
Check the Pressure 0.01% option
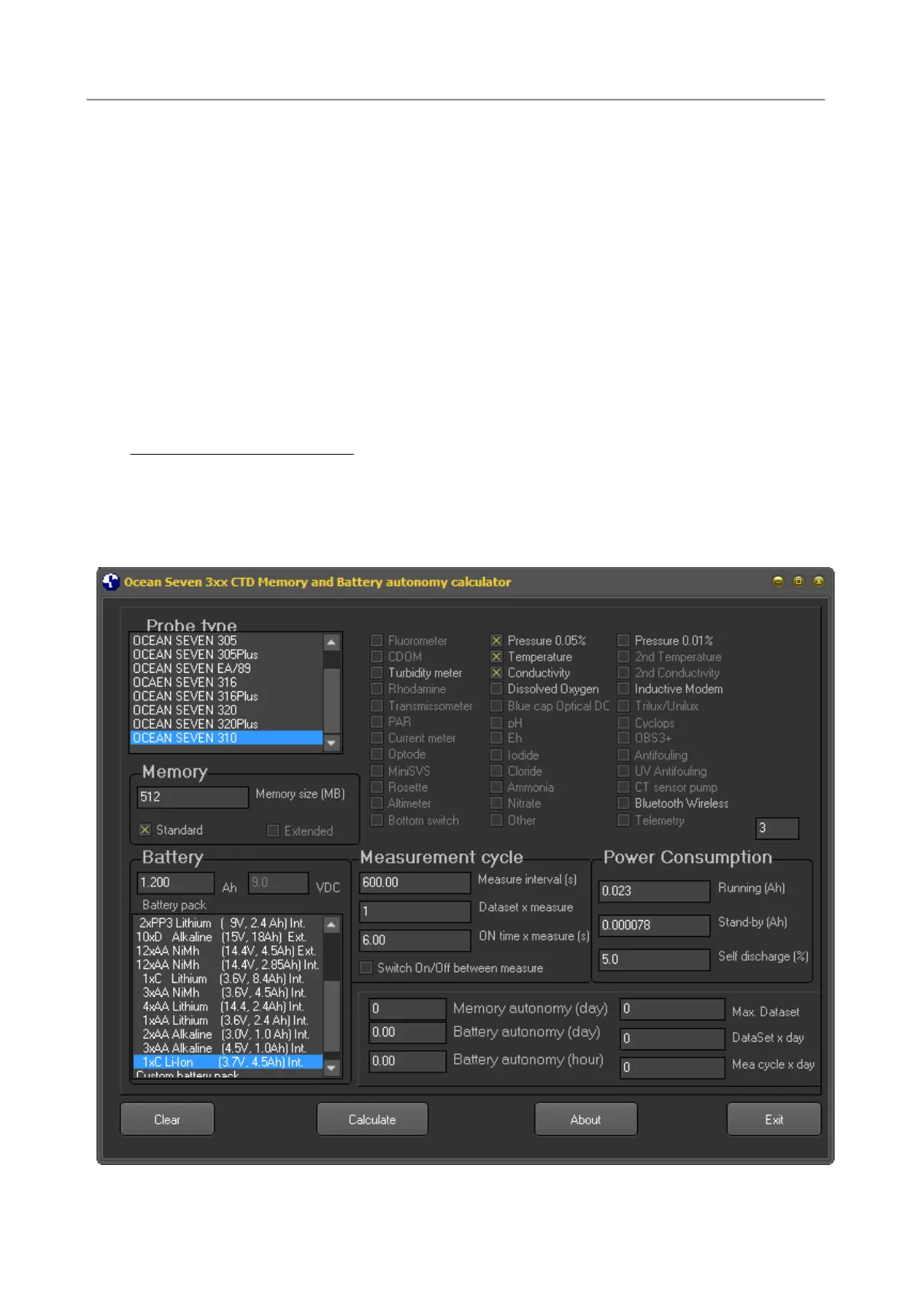click(x=623, y=641)
